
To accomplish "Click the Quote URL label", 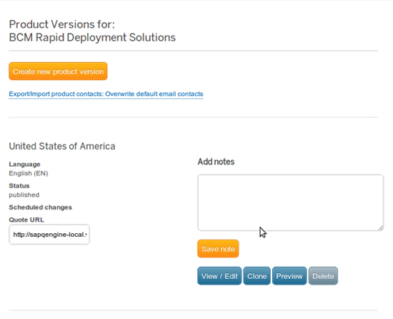I will (x=26, y=220).
